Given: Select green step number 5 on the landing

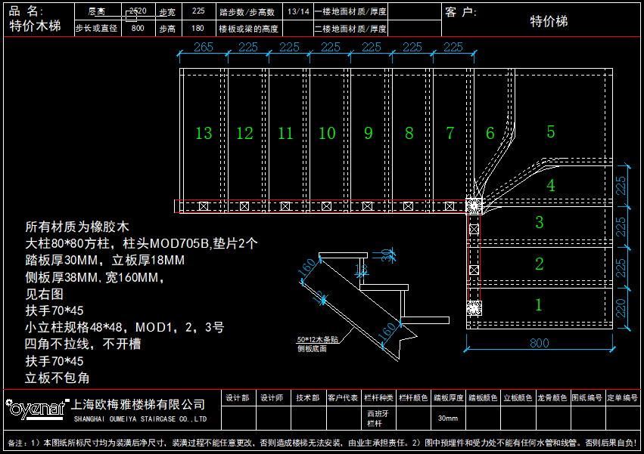Looking at the screenshot, I should point(551,131).
